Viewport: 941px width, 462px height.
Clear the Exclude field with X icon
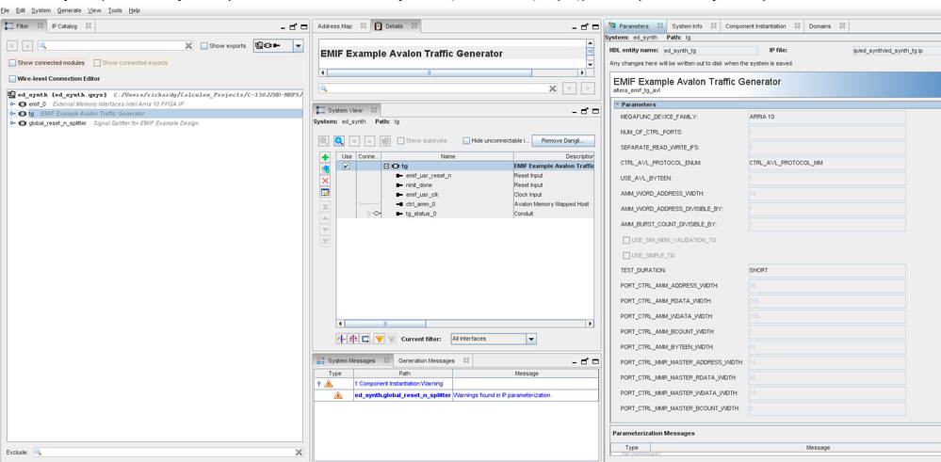tap(299, 453)
